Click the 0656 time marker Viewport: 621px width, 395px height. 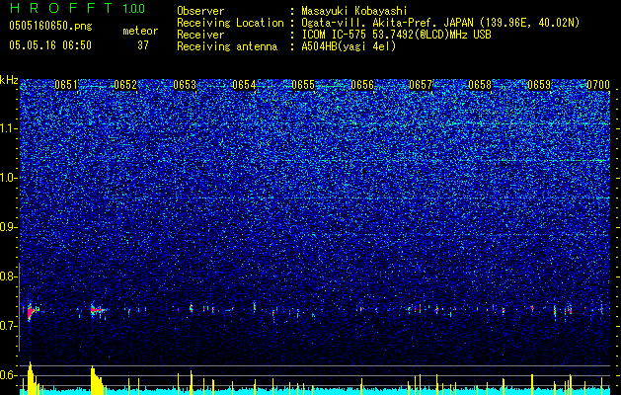click(x=362, y=85)
